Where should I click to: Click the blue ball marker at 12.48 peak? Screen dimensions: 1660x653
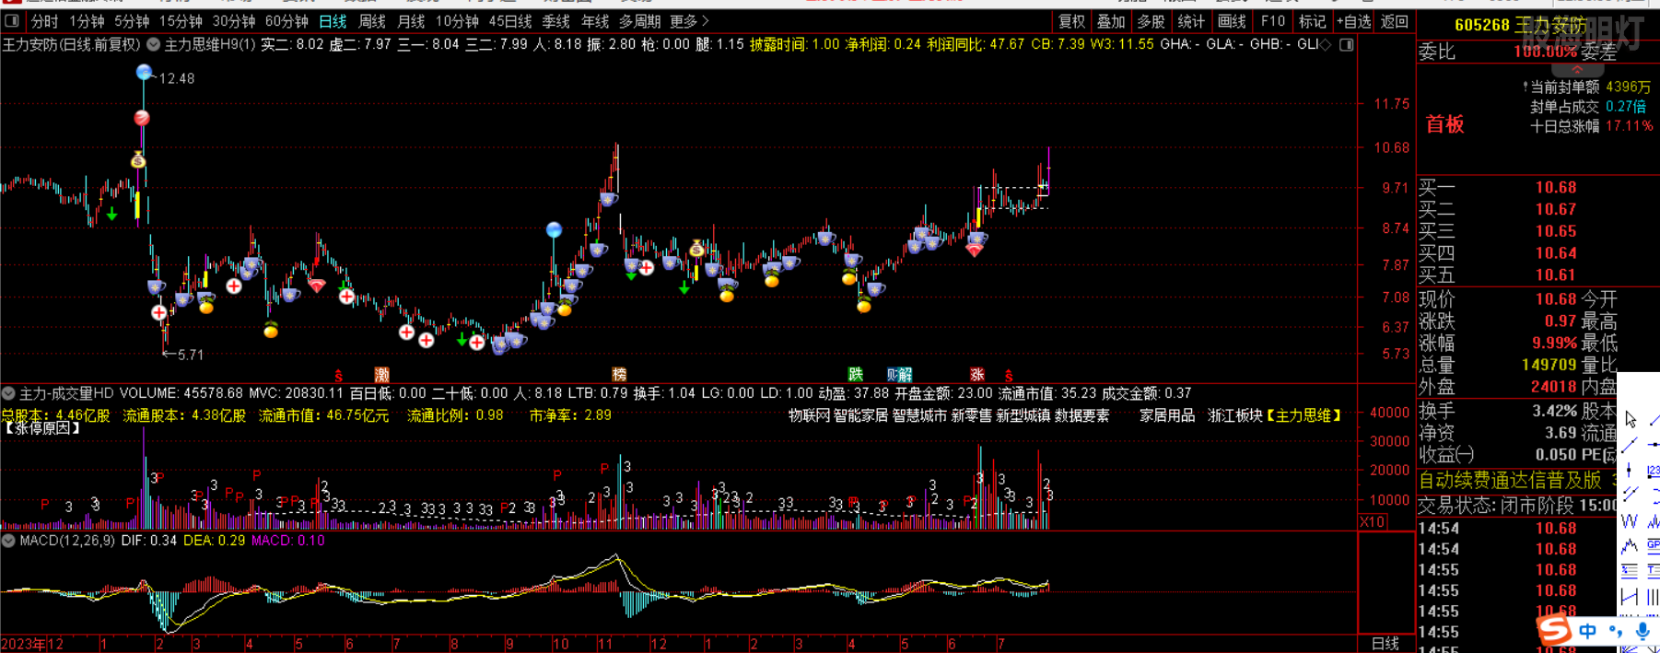click(144, 72)
